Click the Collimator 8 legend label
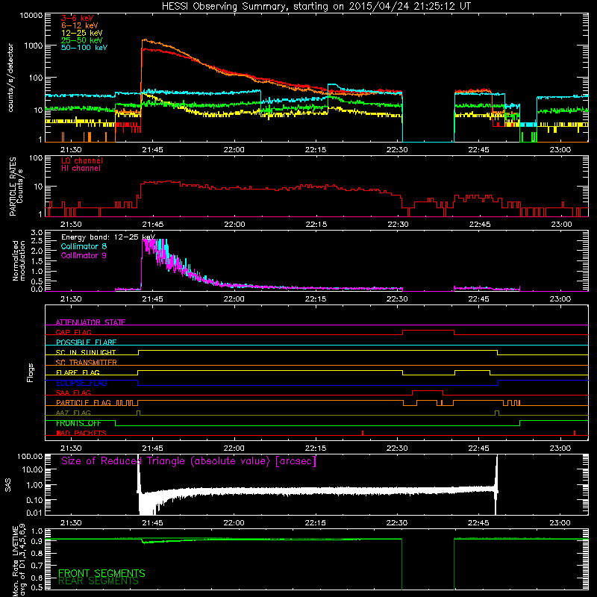Image resolution: width=597 pixels, height=597 pixels. coord(84,246)
